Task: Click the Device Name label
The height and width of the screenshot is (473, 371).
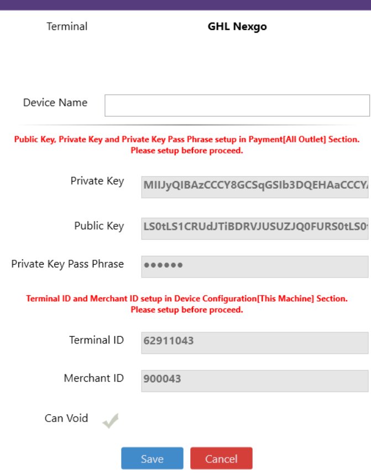Action: click(55, 102)
